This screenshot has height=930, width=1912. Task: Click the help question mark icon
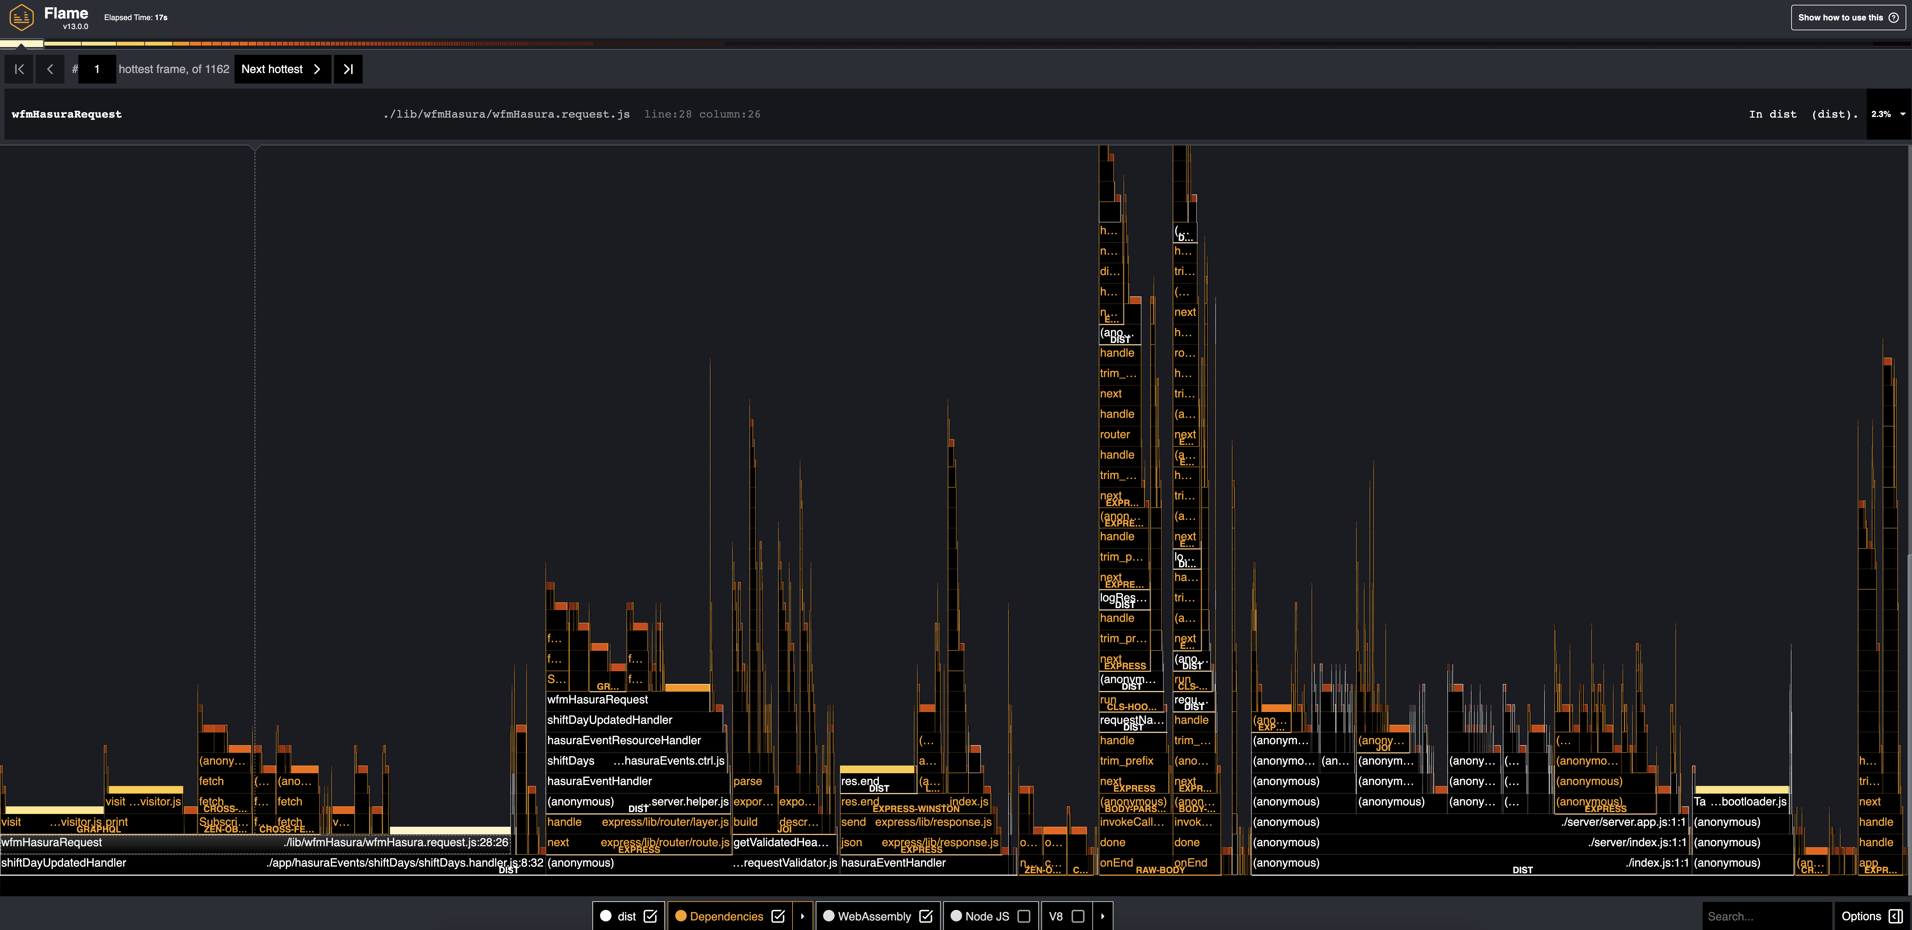[1894, 18]
